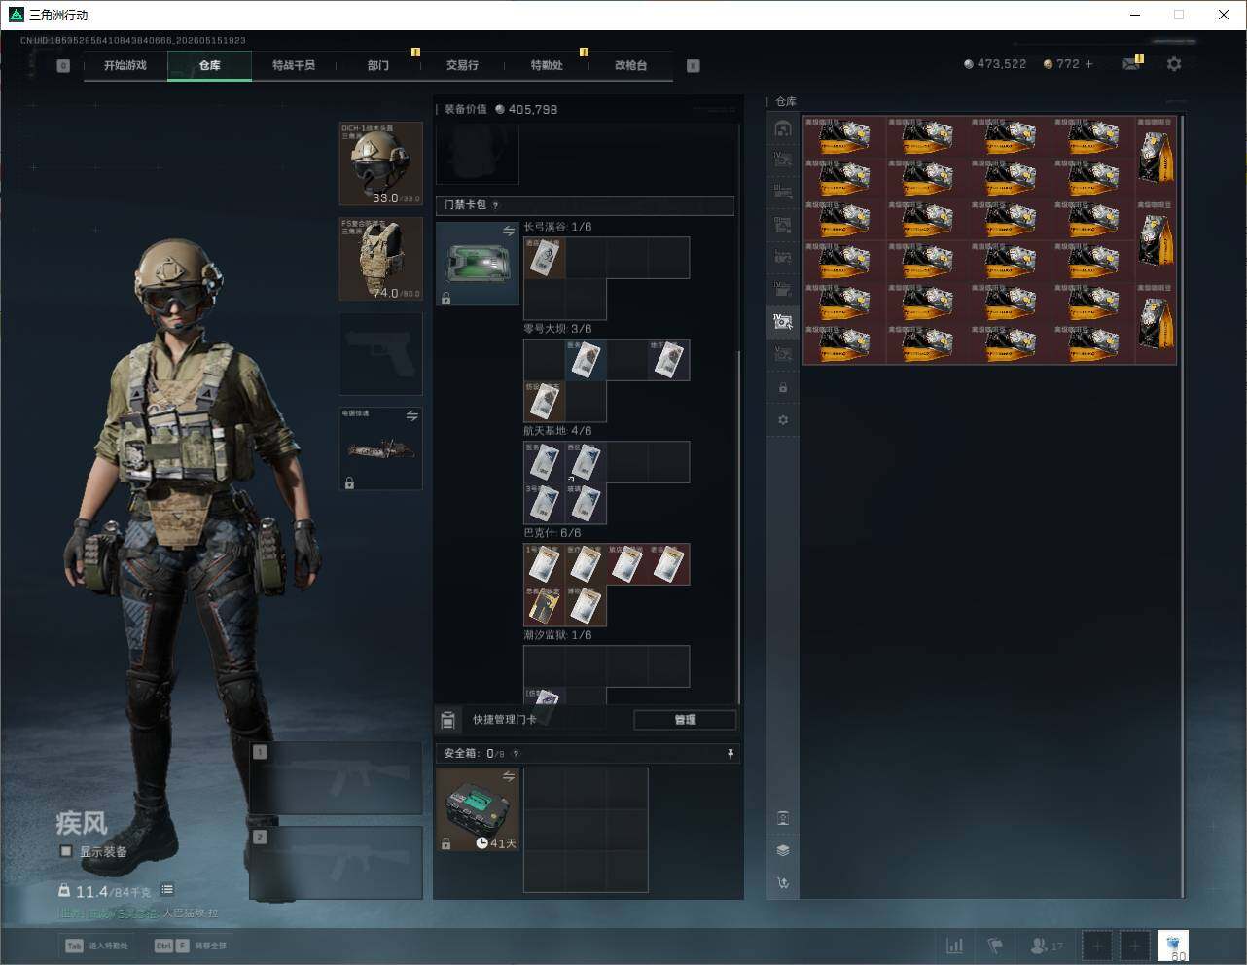Click the empty primary weapon slot 1
The width and height of the screenshot is (1247, 965).
click(336, 778)
